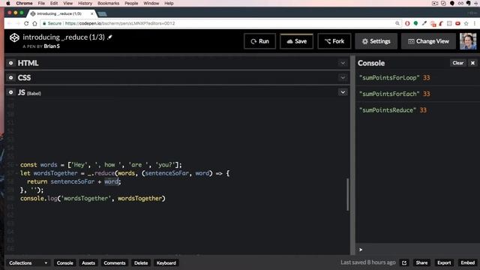
Task: Expand the JS editor dropdown chevron
Action: 343,92
